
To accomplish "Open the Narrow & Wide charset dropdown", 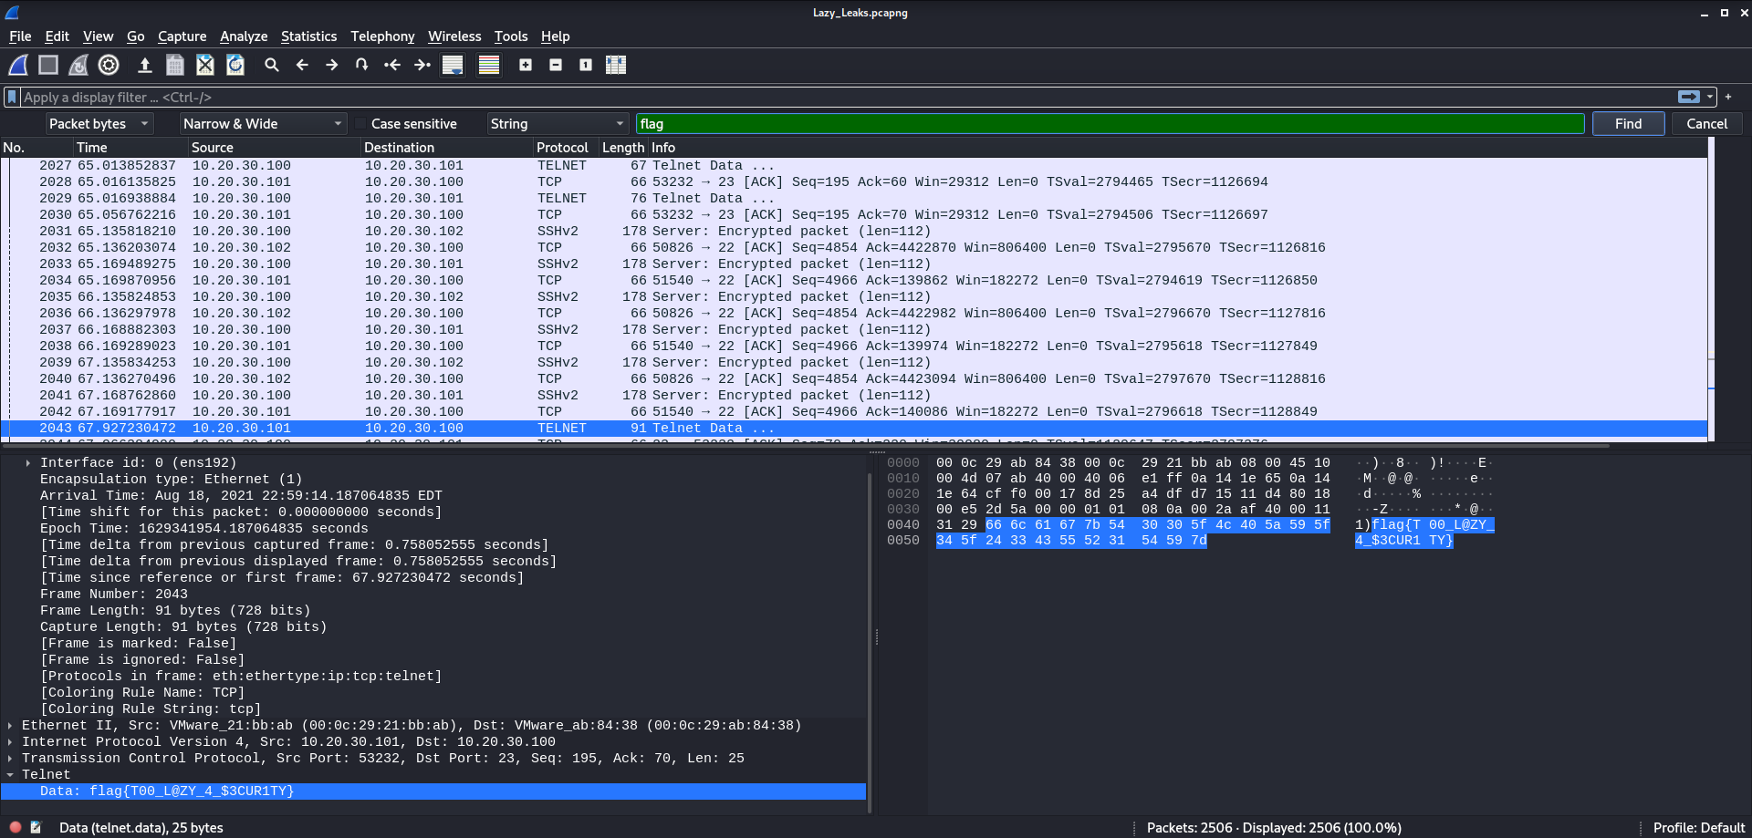I will tap(262, 124).
